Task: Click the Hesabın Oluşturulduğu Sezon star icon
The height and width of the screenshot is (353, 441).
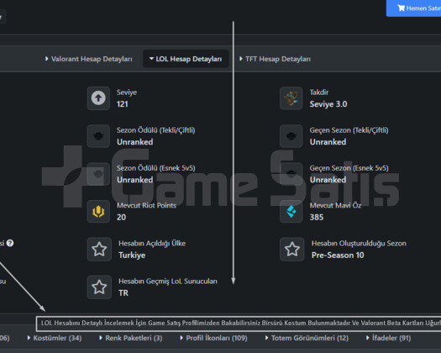Action: point(292,249)
